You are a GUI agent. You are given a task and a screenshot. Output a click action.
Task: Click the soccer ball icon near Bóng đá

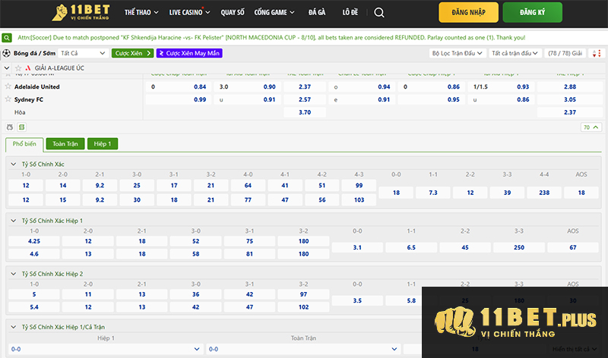pyautogui.click(x=7, y=53)
